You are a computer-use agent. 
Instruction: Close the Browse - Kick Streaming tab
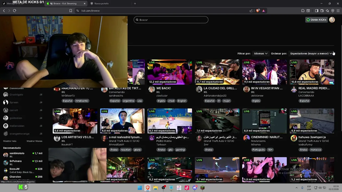(x=85, y=3)
